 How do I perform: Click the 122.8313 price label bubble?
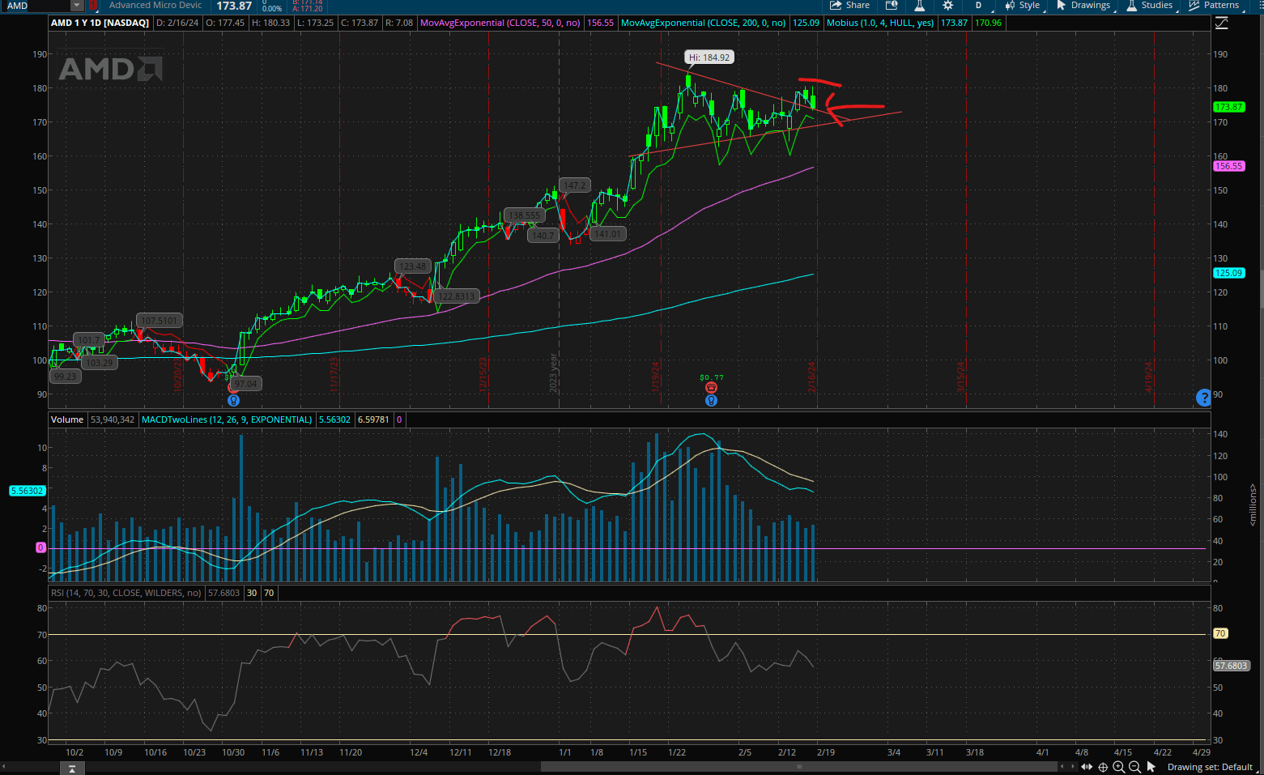[458, 296]
